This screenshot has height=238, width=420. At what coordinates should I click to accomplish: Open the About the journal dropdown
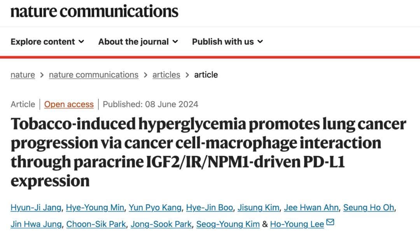pos(138,42)
